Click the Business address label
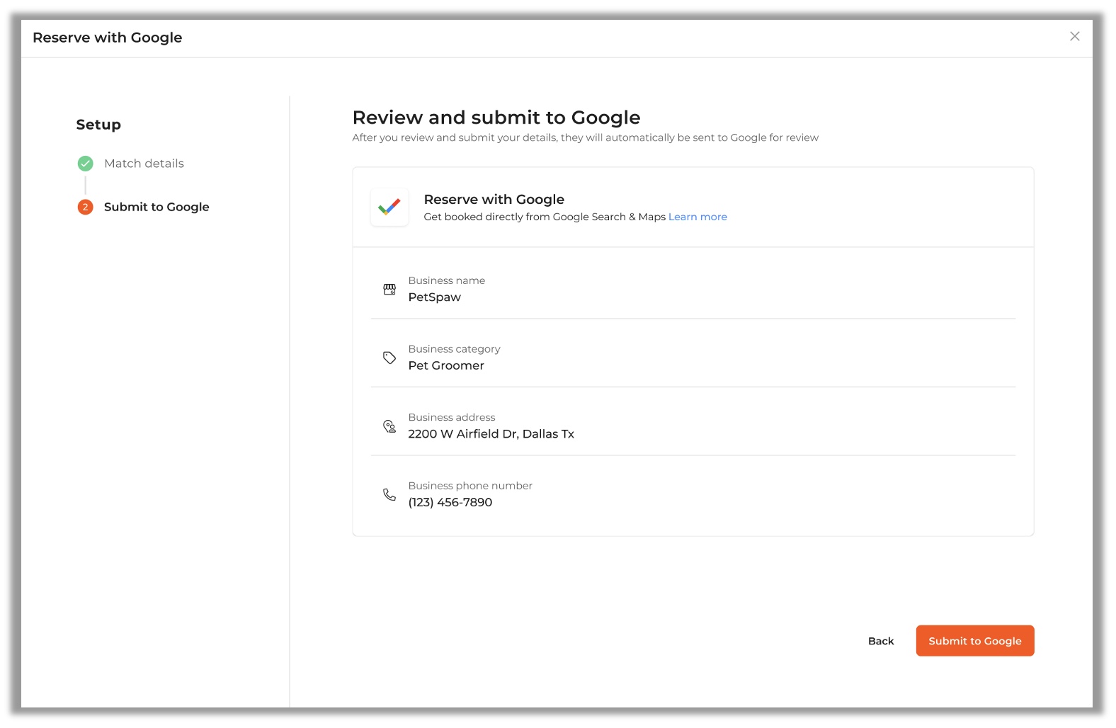This screenshot has height=728, width=1116. click(452, 417)
